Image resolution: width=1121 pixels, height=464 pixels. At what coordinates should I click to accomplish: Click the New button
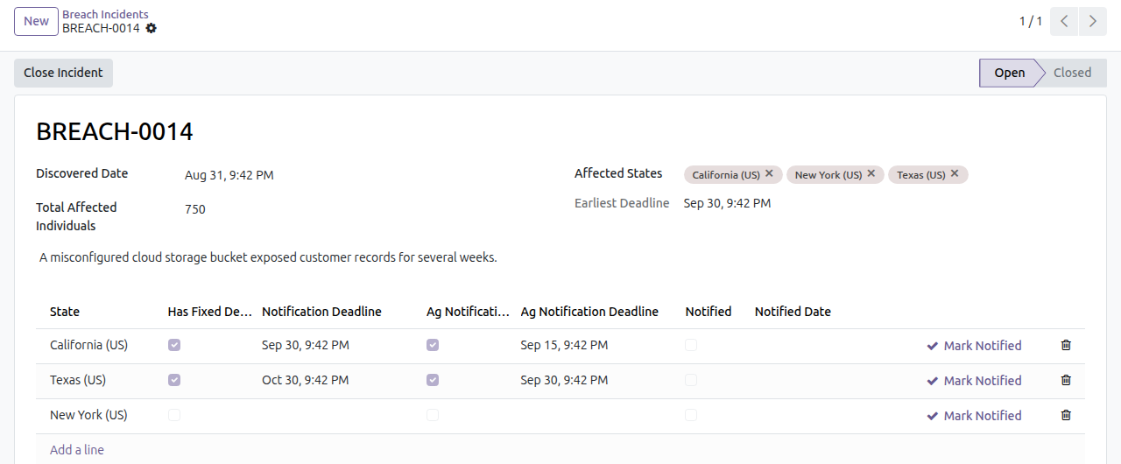[x=36, y=21]
